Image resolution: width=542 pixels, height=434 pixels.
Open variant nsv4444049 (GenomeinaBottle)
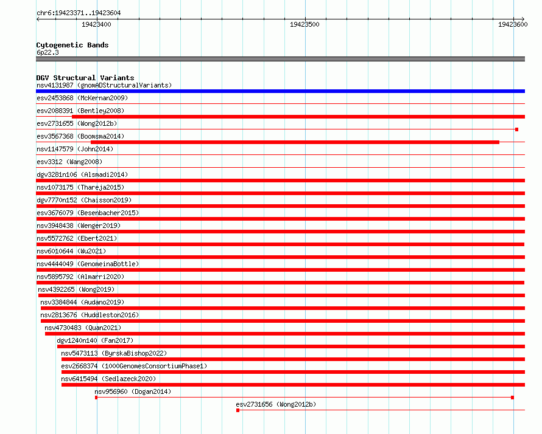click(88, 264)
